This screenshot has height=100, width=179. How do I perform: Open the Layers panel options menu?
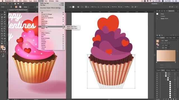click(178, 70)
